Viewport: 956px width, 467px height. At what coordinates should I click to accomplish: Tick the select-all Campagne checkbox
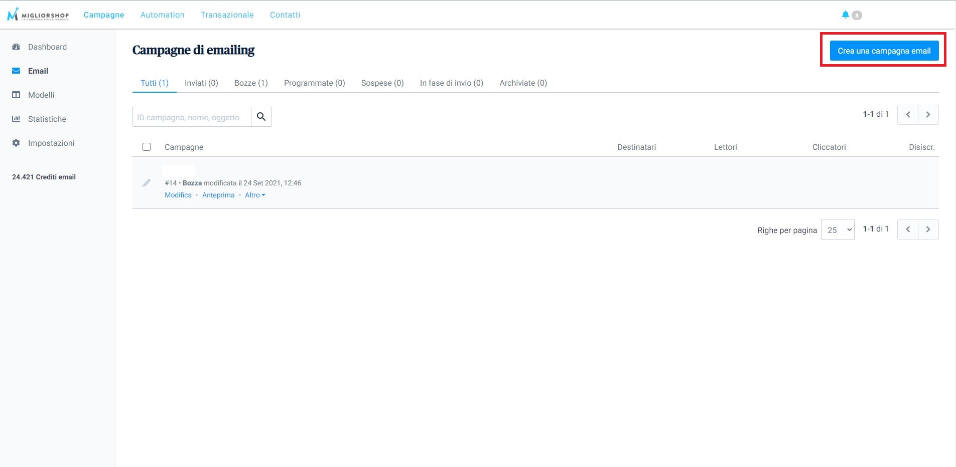pos(147,147)
